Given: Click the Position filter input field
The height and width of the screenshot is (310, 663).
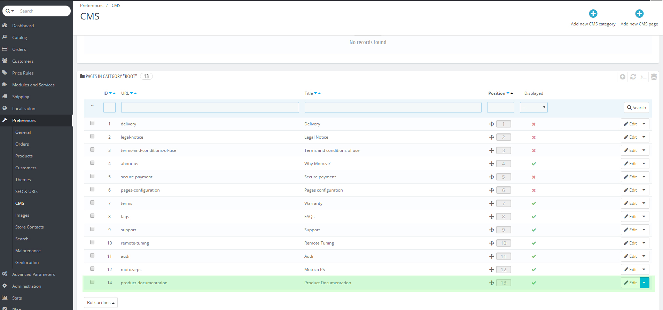Looking at the screenshot, I should click(x=501, y=108).
